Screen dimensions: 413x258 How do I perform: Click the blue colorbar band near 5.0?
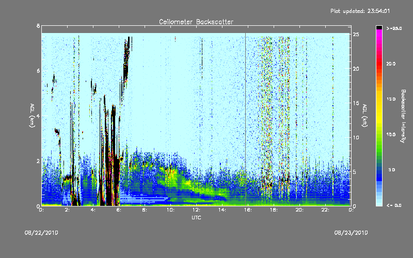379,170
